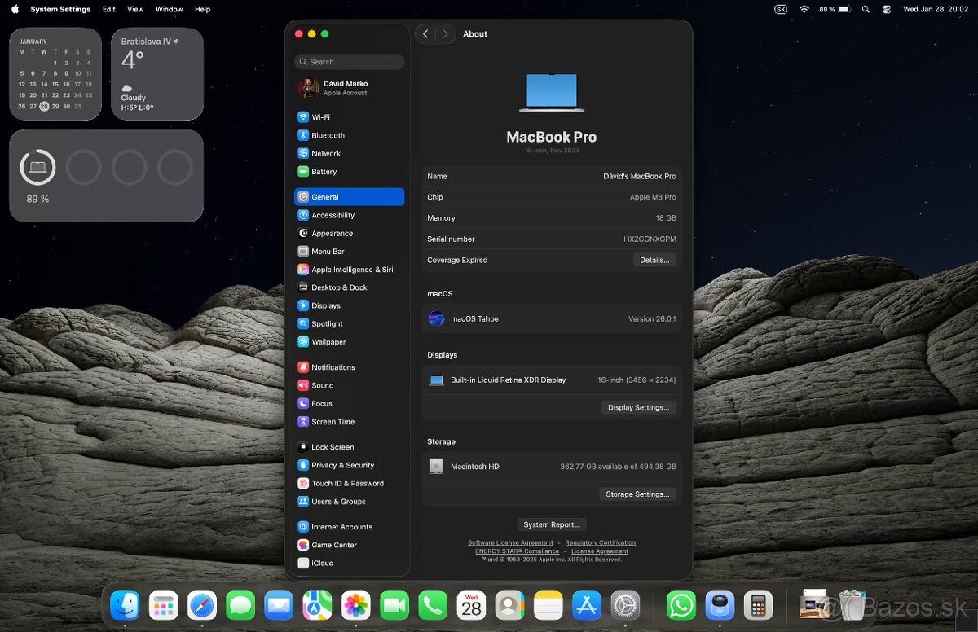
Task: Open Storage Settings
Action: point(637,494)
